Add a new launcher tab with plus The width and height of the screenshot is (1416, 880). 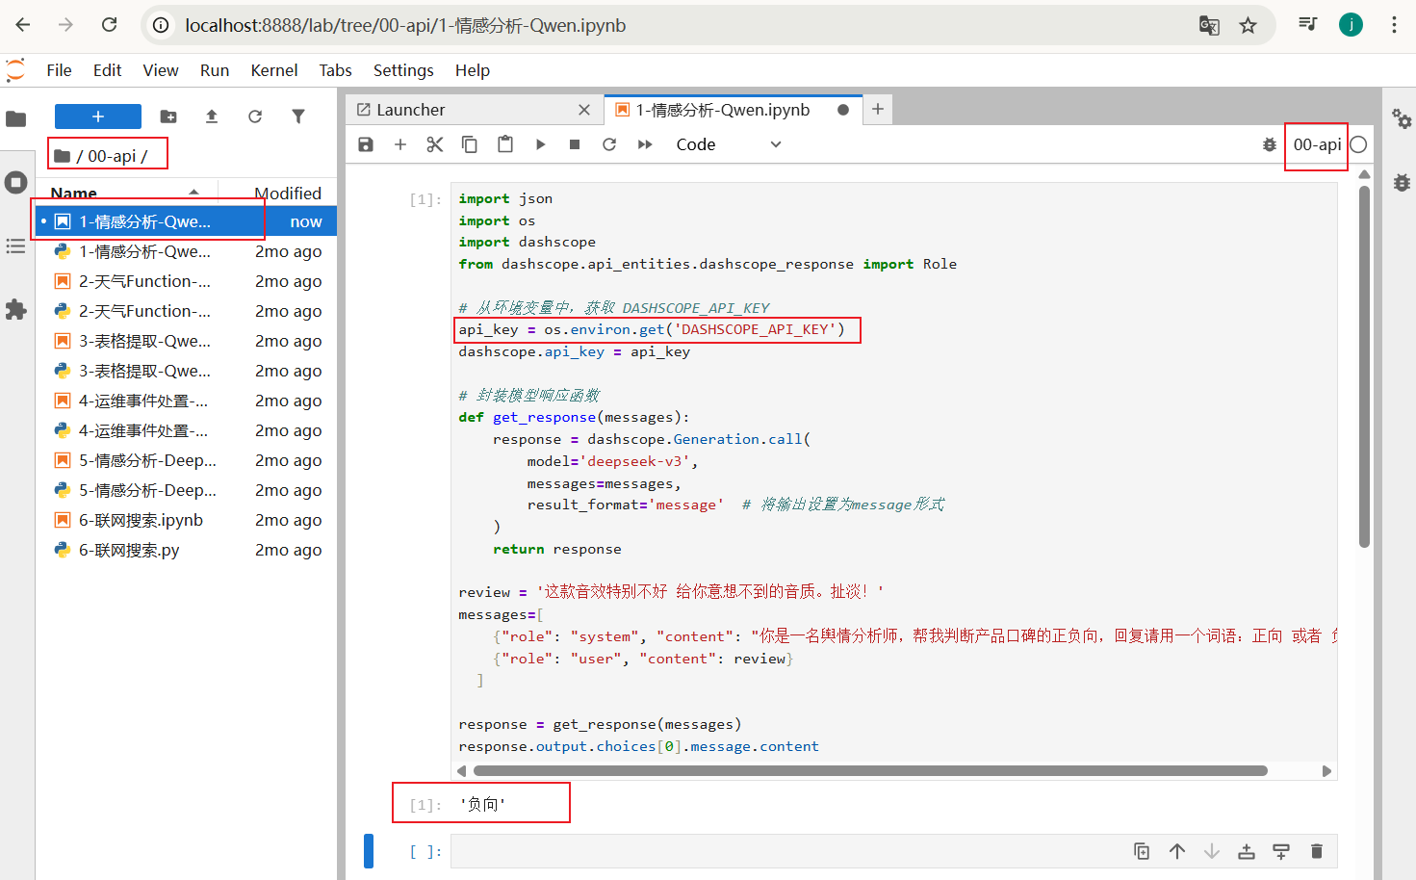(x=878, y=110)
